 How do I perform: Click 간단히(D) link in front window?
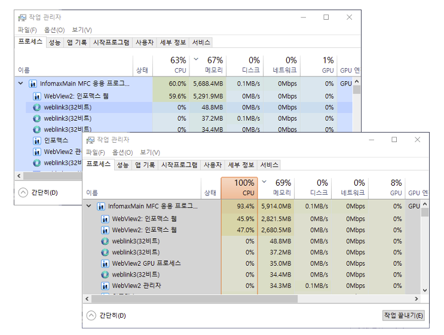point(113,315)
